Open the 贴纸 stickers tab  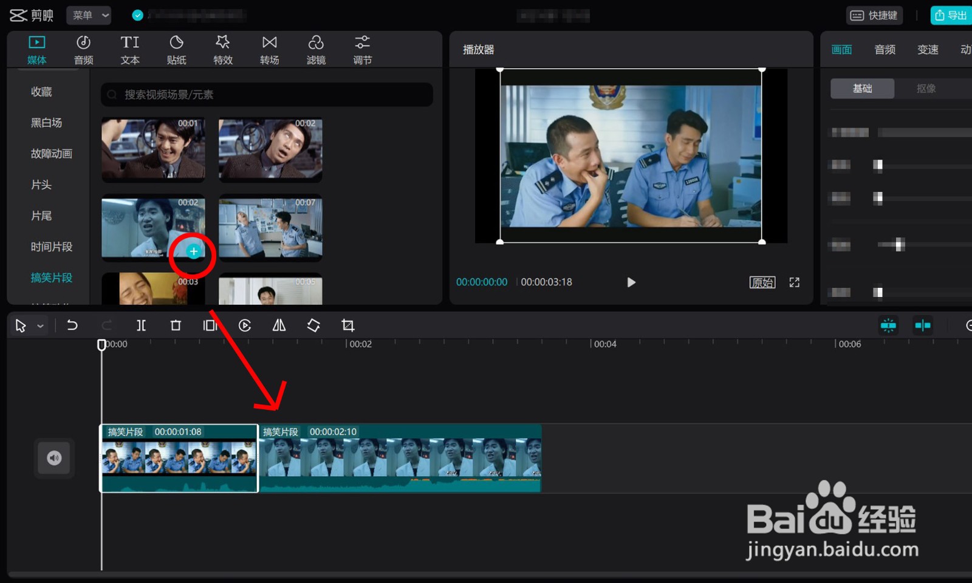pos(176,50)
